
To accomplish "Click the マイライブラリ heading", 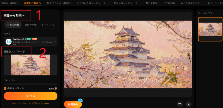I will [206, 13].
